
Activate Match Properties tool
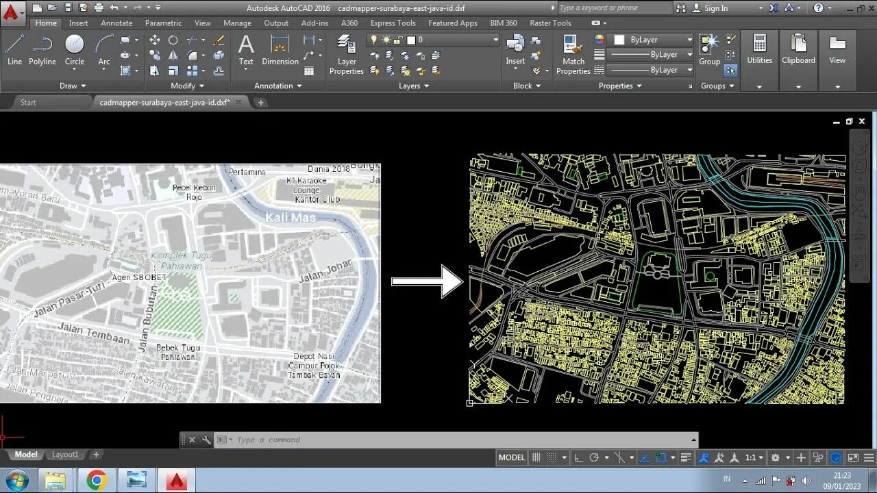click(573, 55)
